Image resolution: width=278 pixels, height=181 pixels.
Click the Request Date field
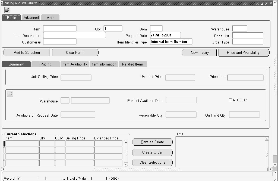pos(165,35)
